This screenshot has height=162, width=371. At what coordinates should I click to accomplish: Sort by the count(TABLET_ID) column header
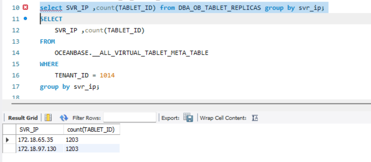click(91, 129)
